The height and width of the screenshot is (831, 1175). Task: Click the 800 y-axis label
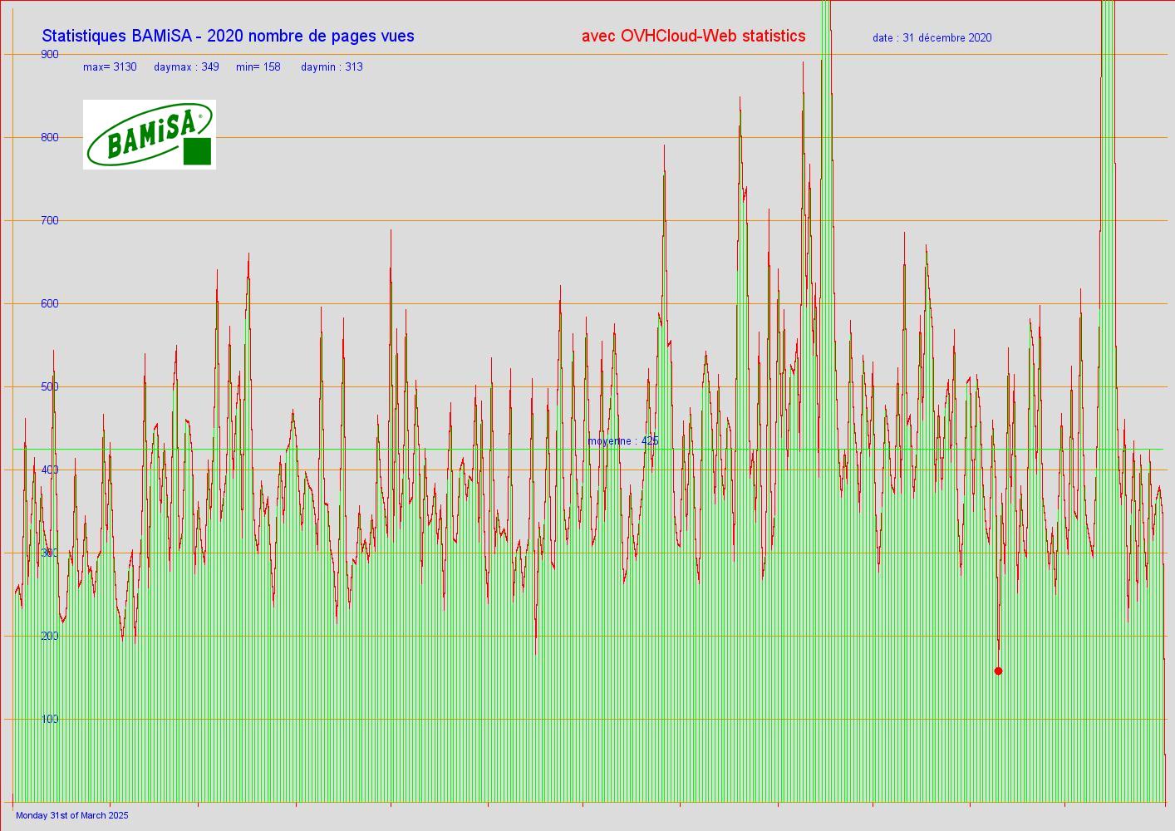coord(50,137)
